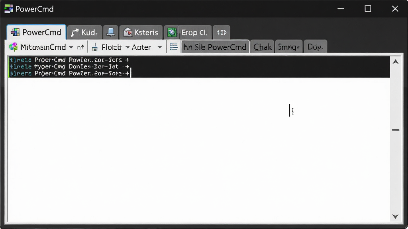408x229 pixels.
Task: Select the Dop. tab
Action: pyautogui.click(x=315, y=47)
